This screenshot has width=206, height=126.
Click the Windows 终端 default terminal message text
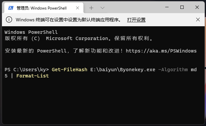tap(68, 20)
